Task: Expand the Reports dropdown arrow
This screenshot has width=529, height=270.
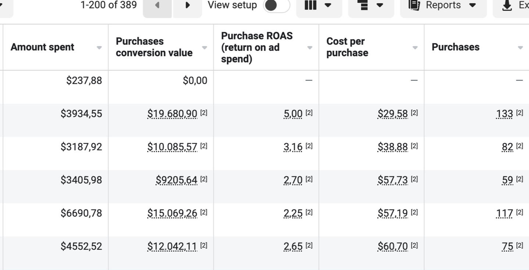Action: (473, 6)
